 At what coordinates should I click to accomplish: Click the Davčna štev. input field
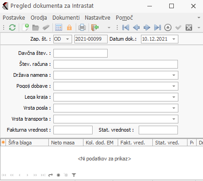tap(80, 53)
